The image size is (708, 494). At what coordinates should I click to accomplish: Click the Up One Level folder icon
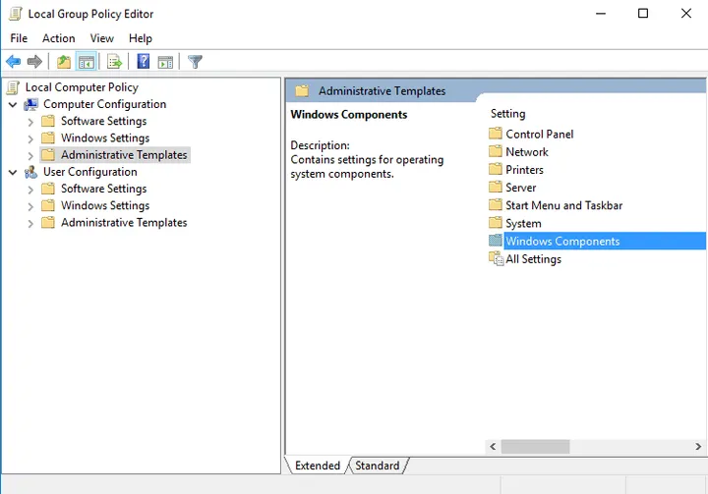[64, 62]
